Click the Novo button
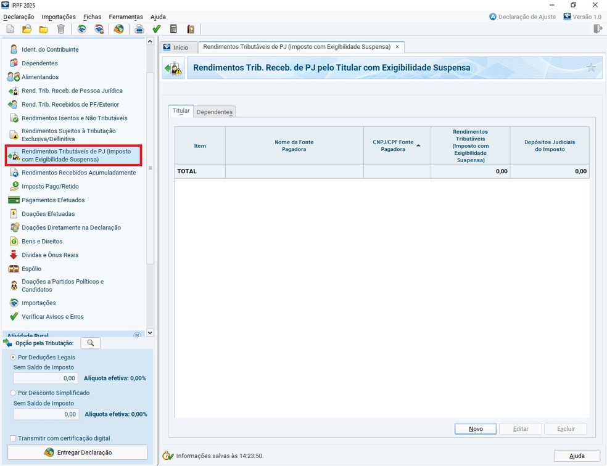607x466 pixels. tap(475, 429)
